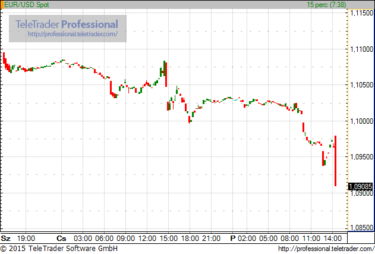The width and height of the screenshot is (375, 254).
Task: Open the bottom-right professional.teletrader.com URL
Action: [326, 249]
